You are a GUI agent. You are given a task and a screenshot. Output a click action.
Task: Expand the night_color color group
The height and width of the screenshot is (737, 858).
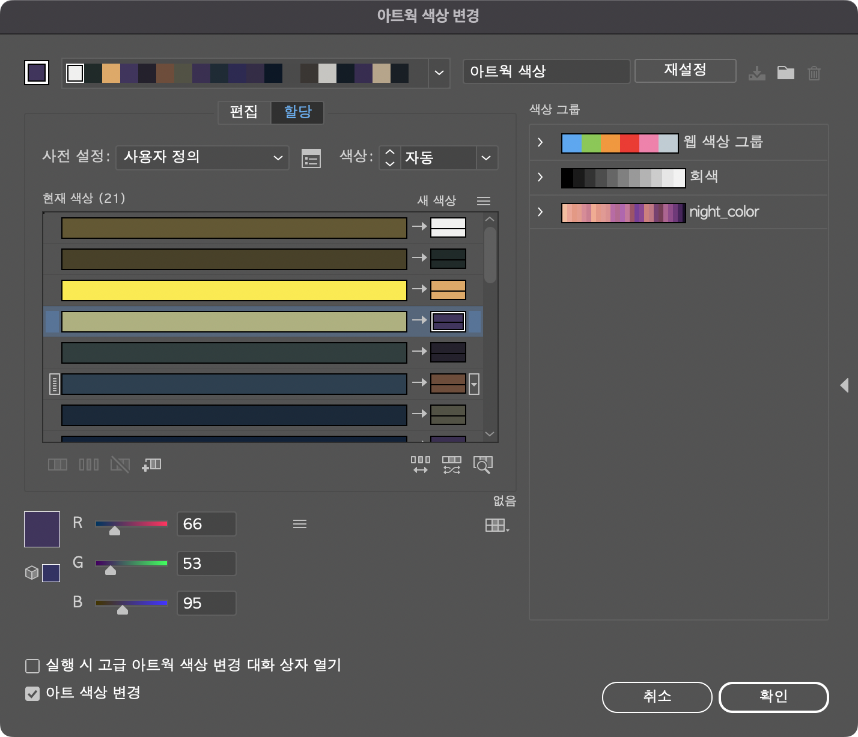point(540,212)
